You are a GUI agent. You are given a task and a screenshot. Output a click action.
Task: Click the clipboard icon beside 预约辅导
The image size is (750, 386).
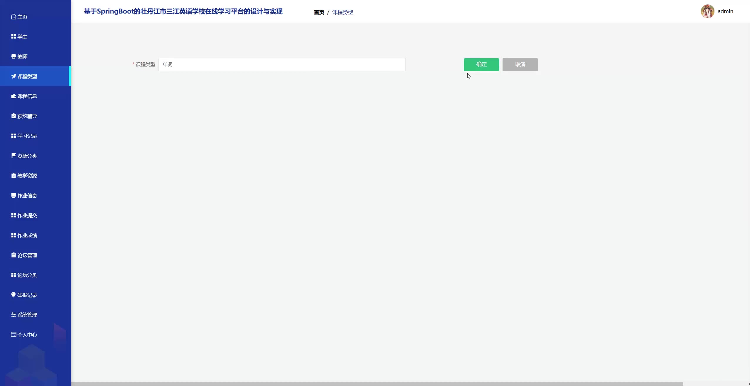tap(13, 116)
